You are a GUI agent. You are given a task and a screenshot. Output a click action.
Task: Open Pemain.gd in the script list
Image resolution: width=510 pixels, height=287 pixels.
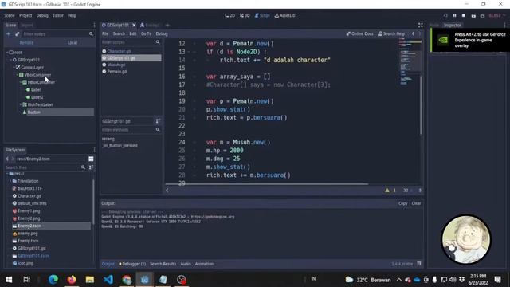117,72
